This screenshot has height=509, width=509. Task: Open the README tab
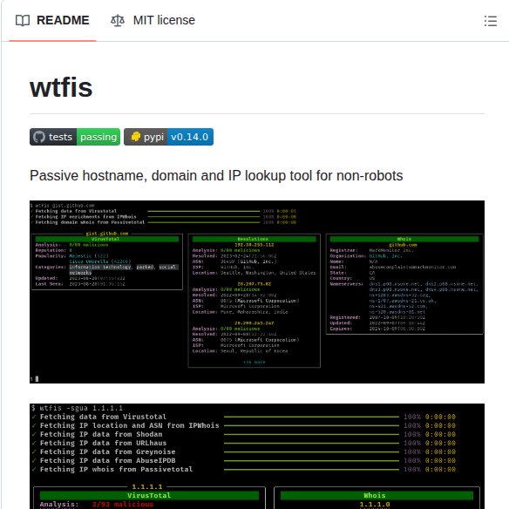[x=52, y=20]
